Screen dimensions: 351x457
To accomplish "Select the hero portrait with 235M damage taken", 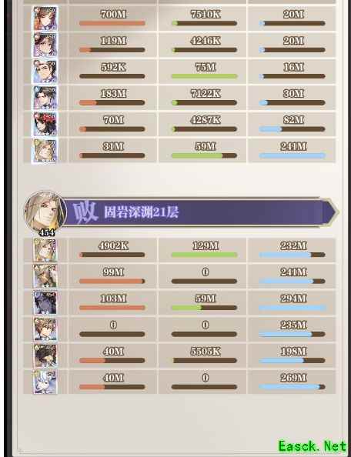I will 45,329.
